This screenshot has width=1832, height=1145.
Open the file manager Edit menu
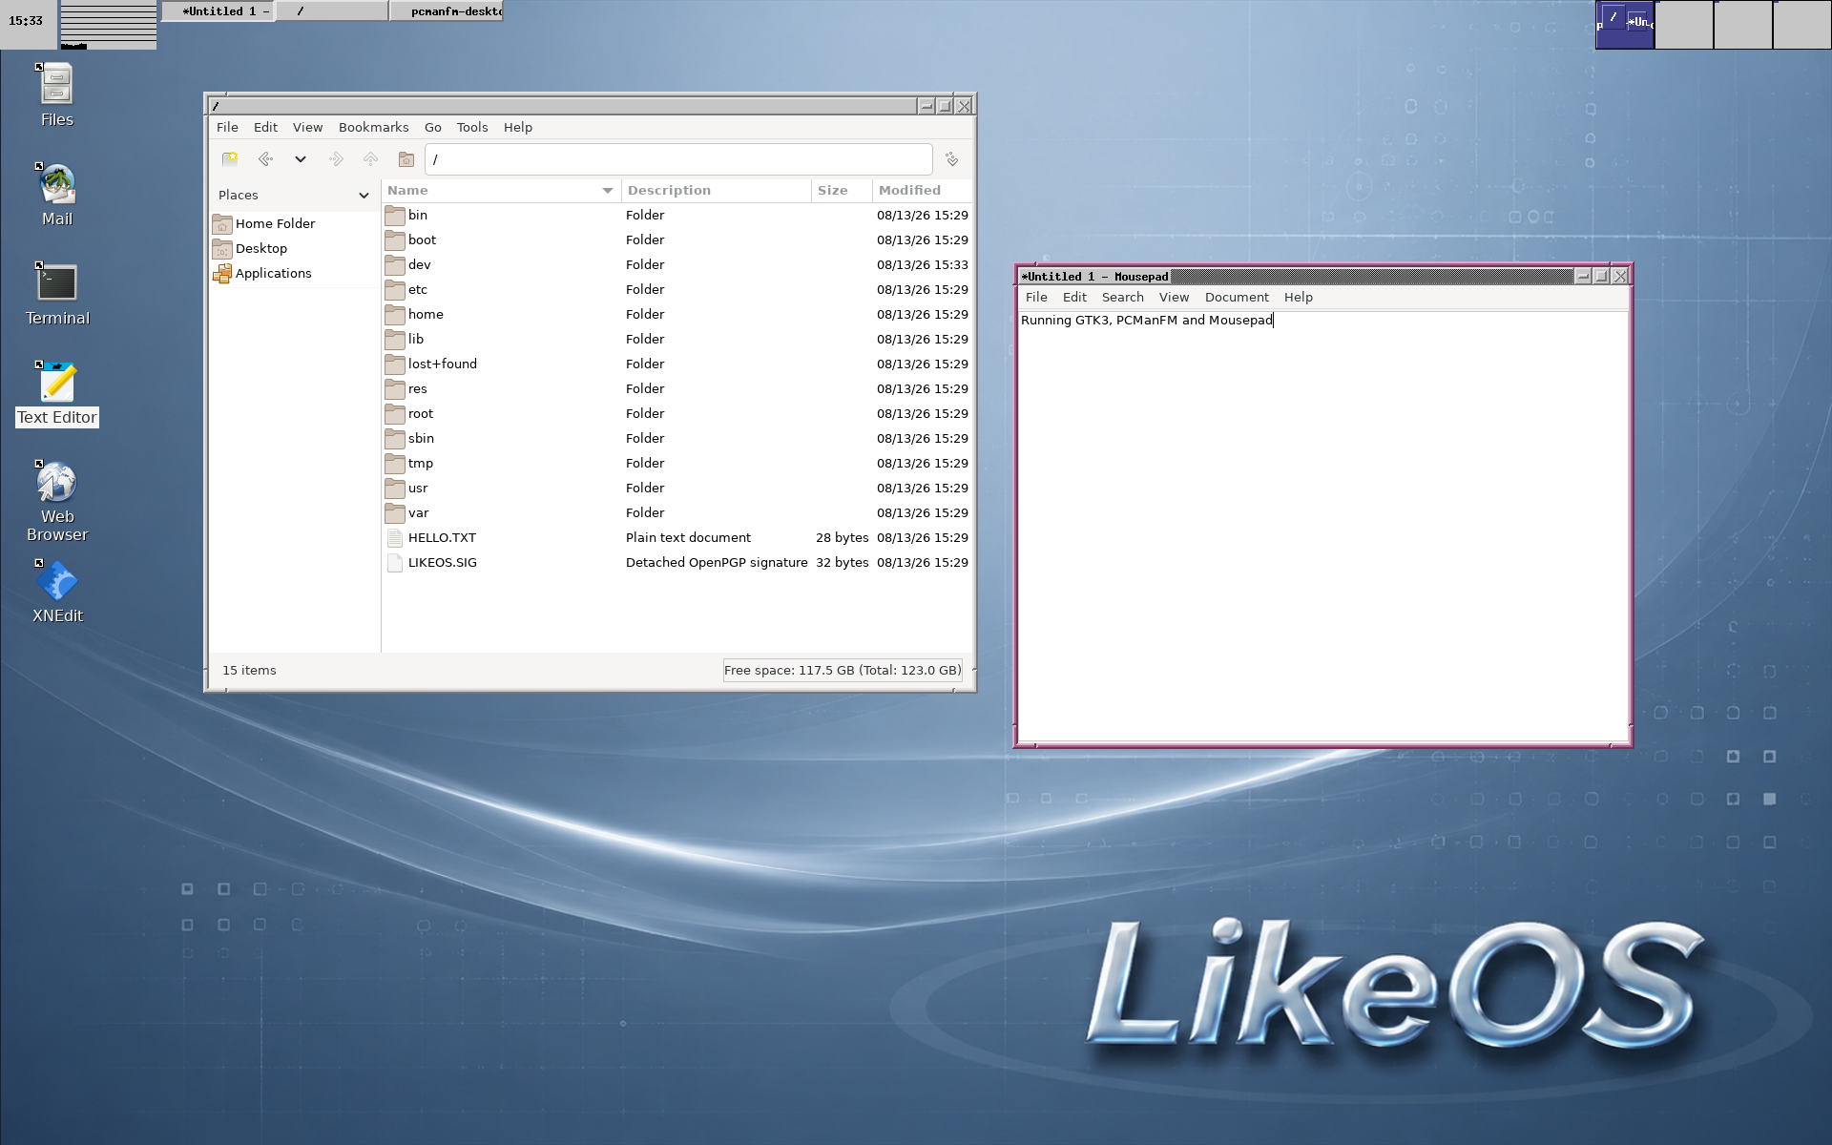click(265, 127)
